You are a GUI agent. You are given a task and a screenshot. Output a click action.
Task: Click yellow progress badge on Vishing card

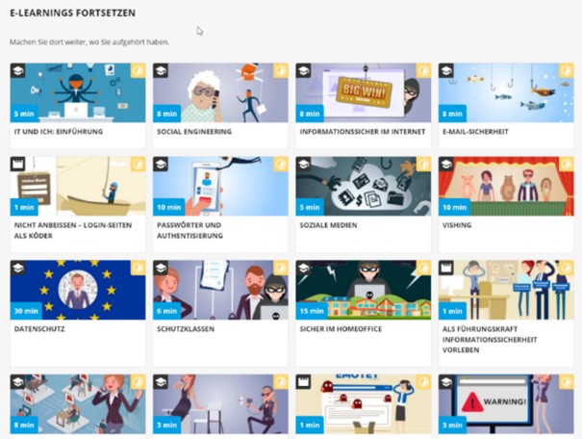567,164
